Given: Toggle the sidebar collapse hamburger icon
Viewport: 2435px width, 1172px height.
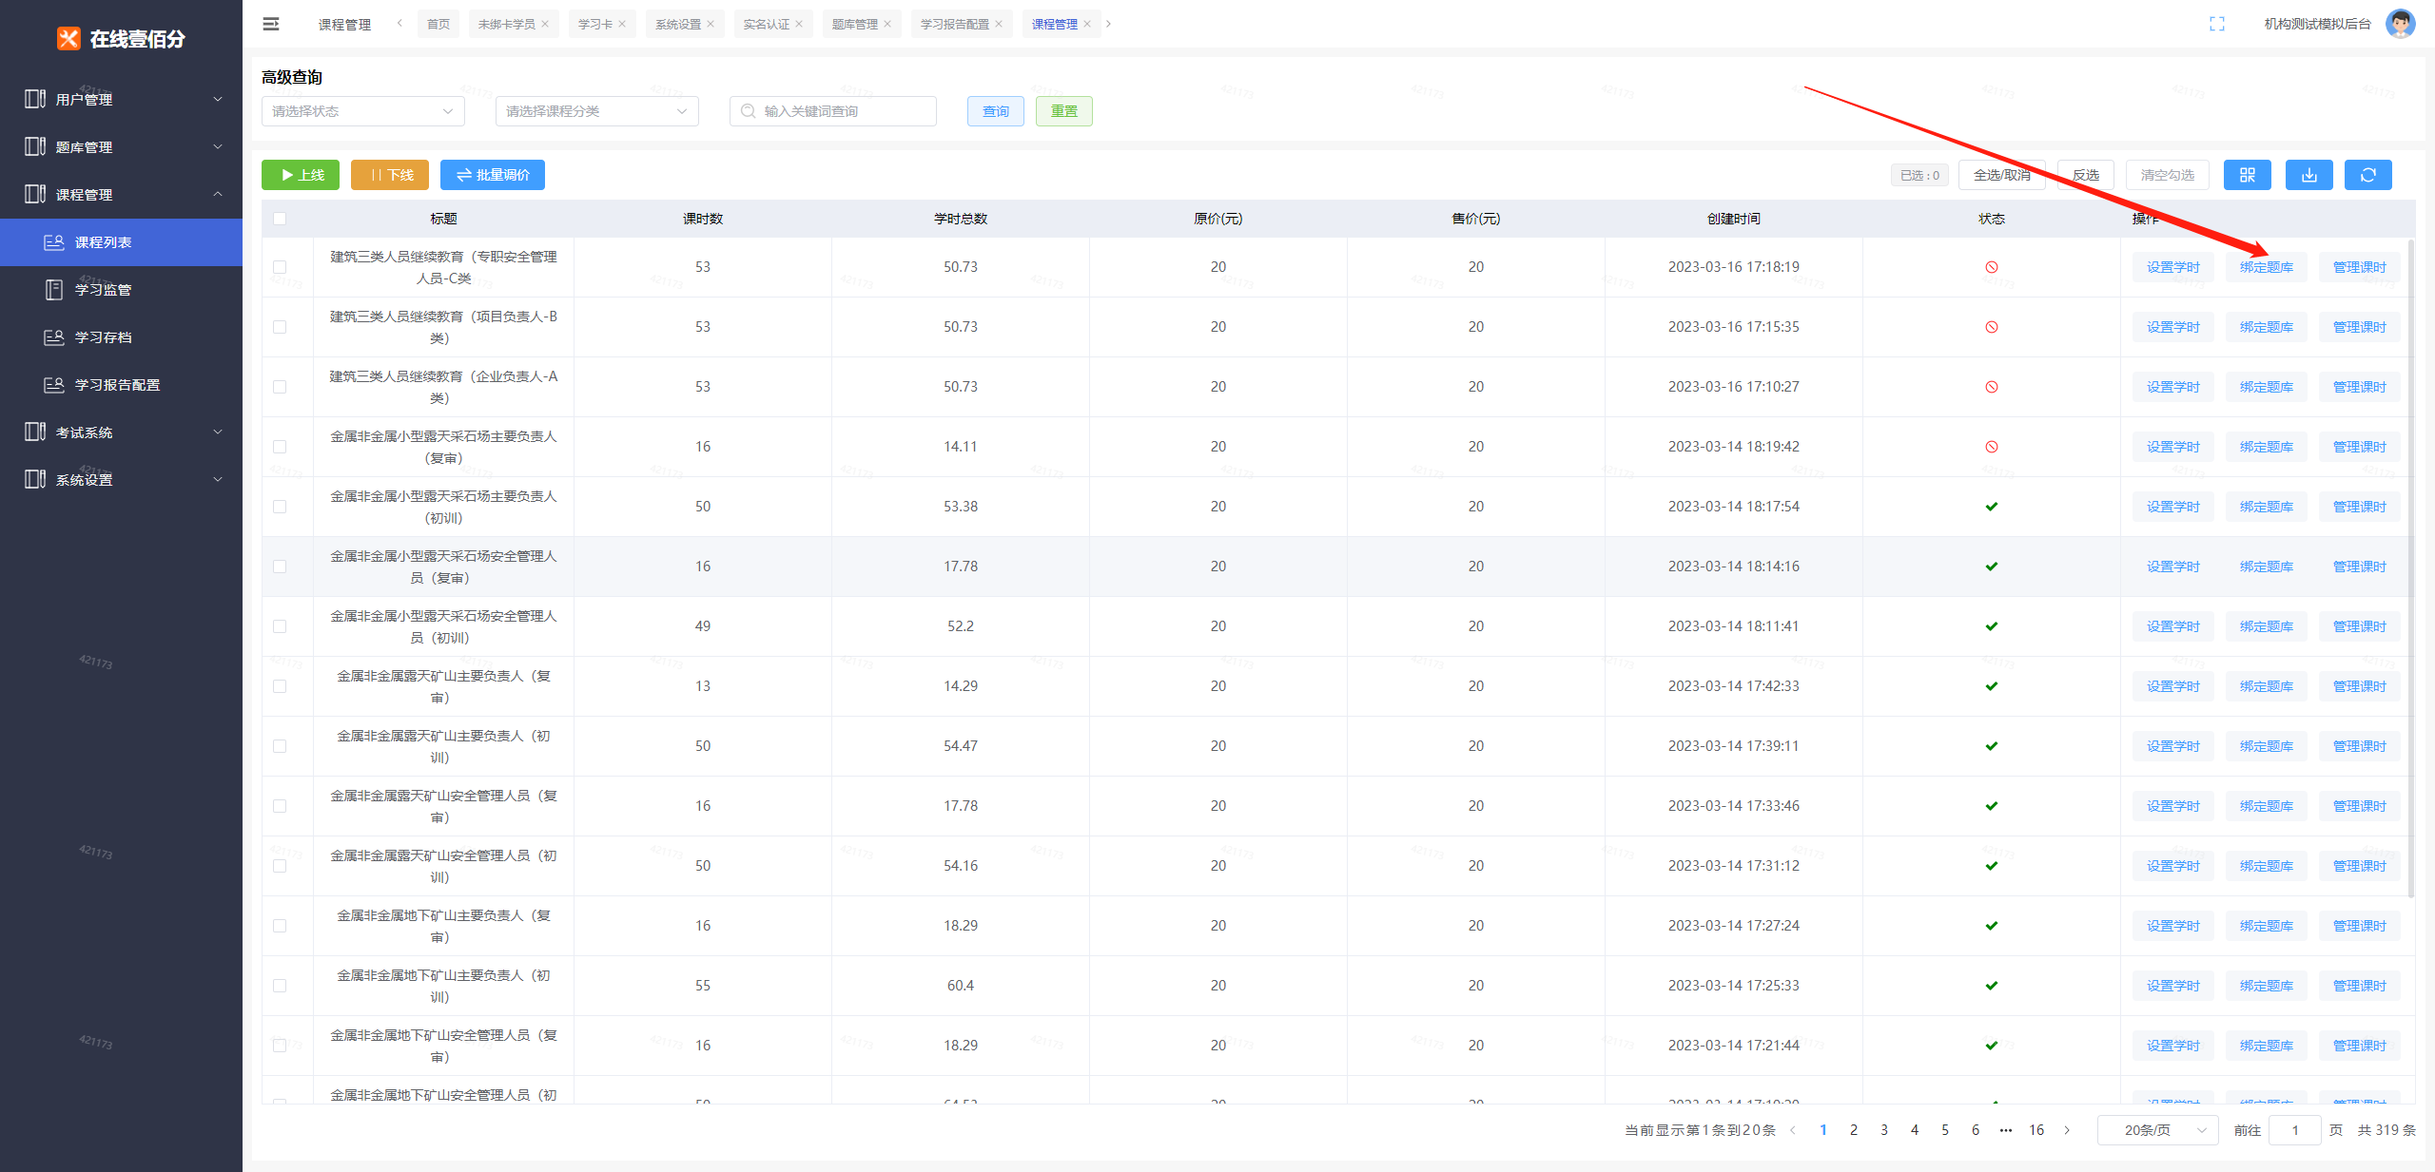Looking at the screenshot, I should click(271, 24).
